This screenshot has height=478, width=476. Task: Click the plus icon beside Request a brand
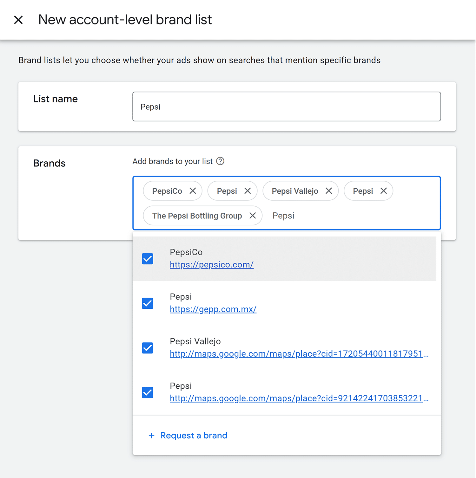[152, 436]
